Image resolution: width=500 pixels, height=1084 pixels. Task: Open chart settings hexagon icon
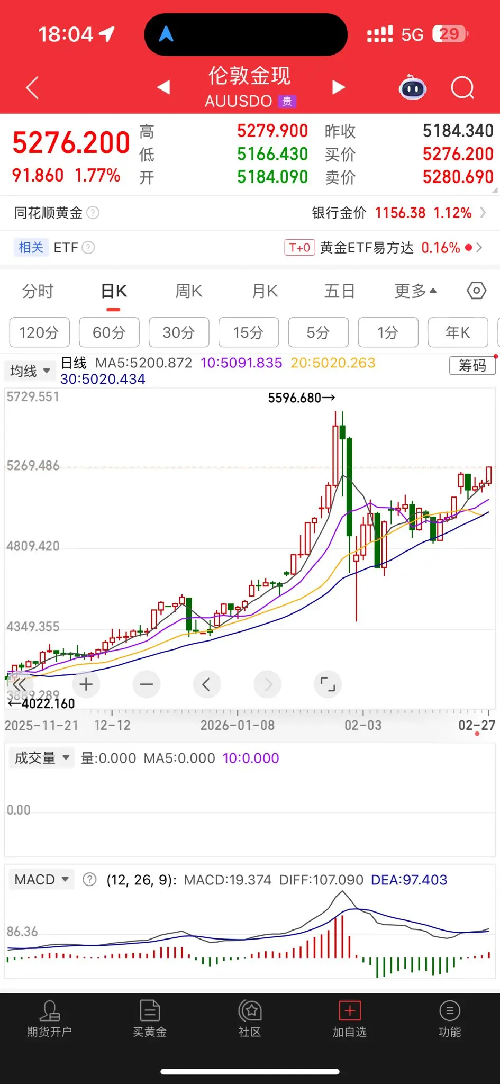coord(476,291)
